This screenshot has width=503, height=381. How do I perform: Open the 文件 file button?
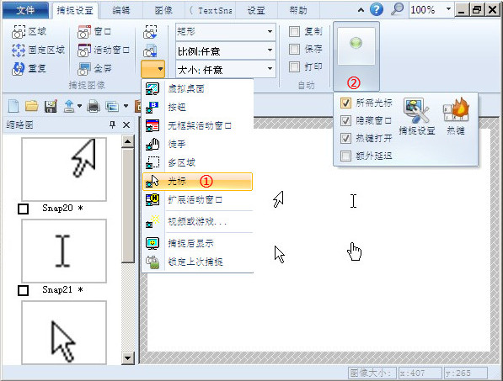coord(25,10)
